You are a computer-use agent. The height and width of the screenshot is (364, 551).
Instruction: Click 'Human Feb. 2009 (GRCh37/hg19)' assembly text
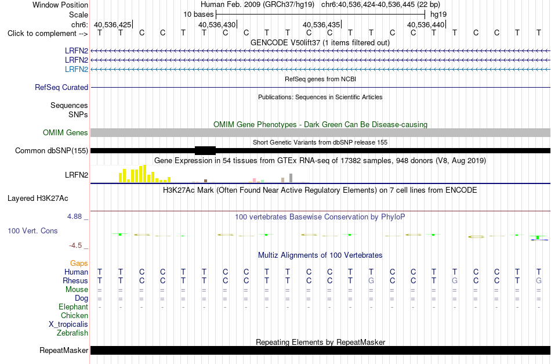(x=258, y=5)
